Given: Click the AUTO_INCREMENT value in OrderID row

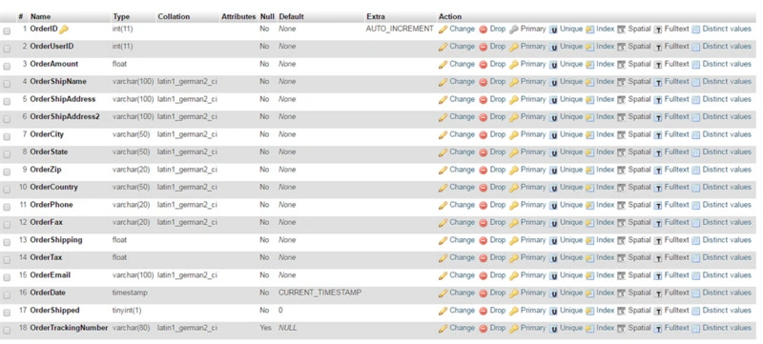Looking at the screenshot, I should pyautogui.click(x=400, y=29).
